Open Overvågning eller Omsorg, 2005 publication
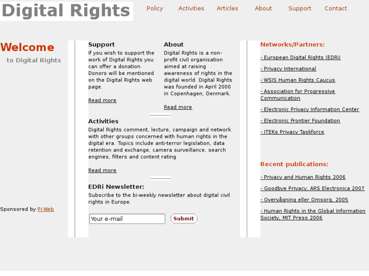 [x=304, y=200]
